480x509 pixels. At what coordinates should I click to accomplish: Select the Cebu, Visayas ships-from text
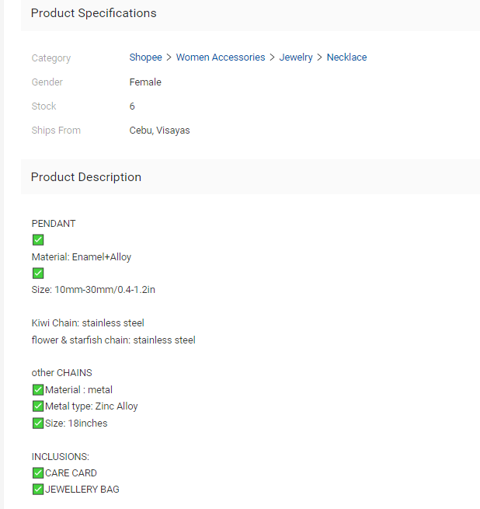(159, 131)
